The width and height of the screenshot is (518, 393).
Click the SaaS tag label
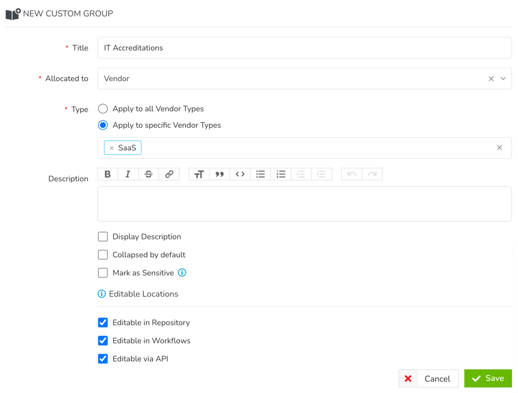point(127,148)
